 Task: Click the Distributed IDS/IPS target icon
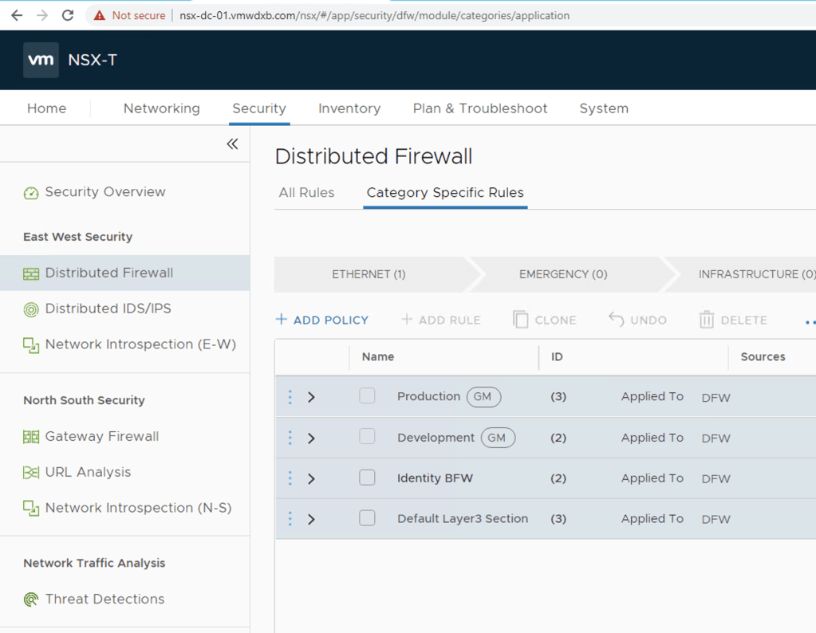(x=31, y=309)
